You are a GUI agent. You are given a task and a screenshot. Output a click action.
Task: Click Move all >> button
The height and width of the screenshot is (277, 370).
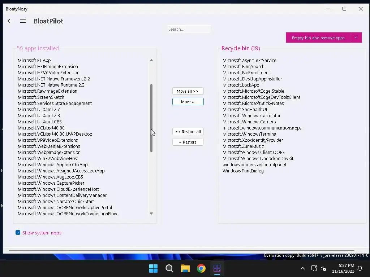click(188, 91)
